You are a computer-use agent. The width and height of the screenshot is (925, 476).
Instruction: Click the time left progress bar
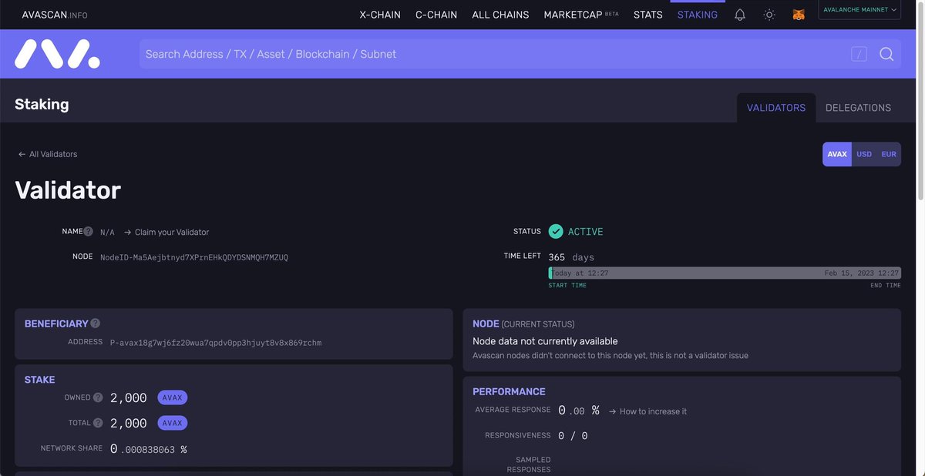click(725, 273)
